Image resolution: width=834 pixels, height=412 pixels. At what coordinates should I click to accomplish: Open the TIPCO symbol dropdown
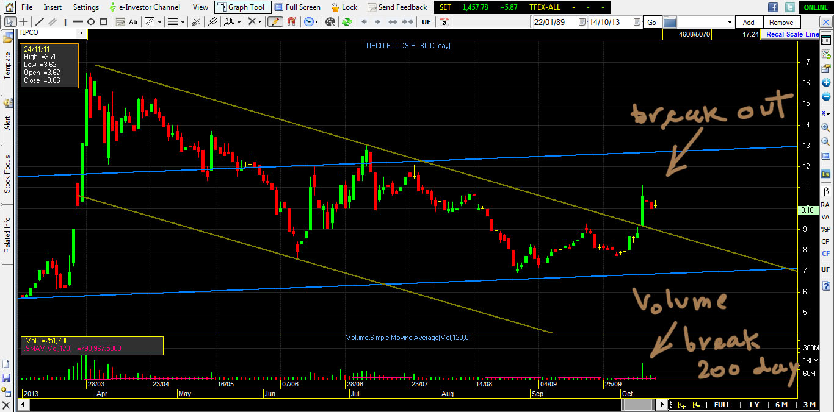(82, 34)
